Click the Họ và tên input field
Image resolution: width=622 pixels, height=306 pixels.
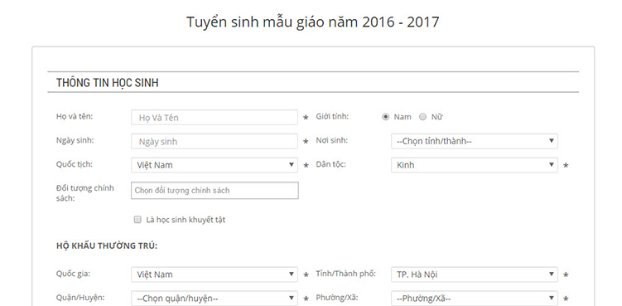(x=215, y=118)
